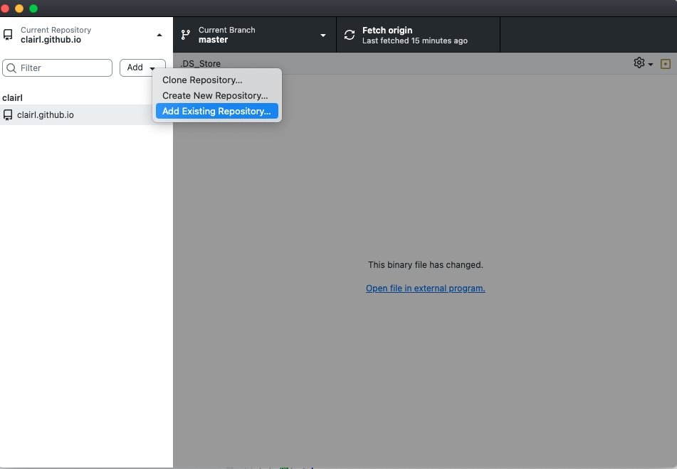Expand the Current Branch master dropdown arrow
677x469 pixels.
tap(323, 36)
